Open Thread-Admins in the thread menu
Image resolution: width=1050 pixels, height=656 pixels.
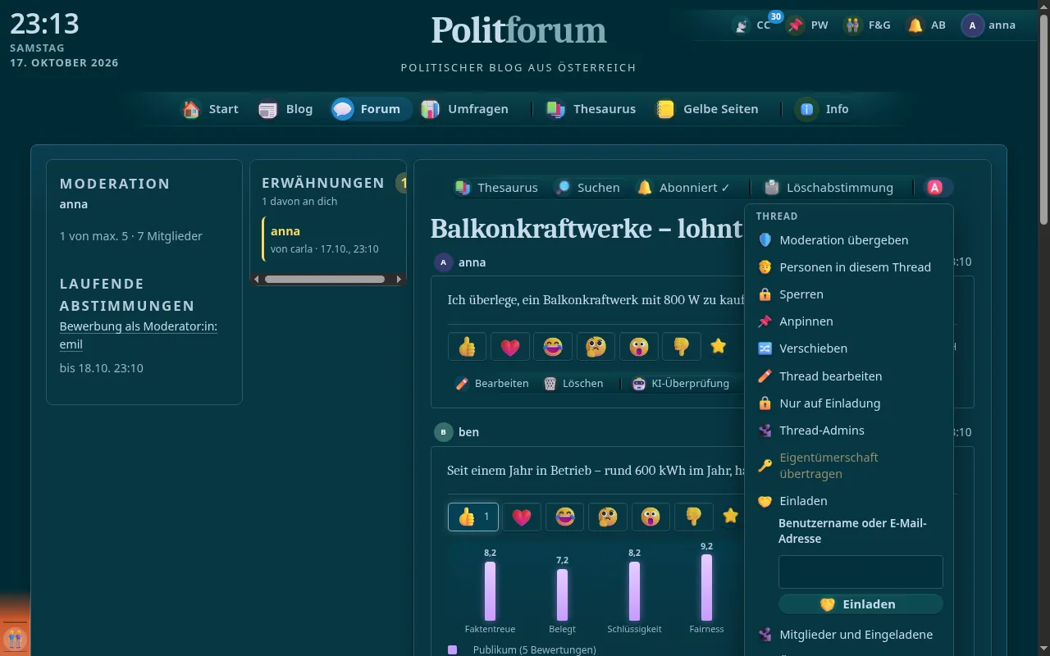tap(849, 430)
